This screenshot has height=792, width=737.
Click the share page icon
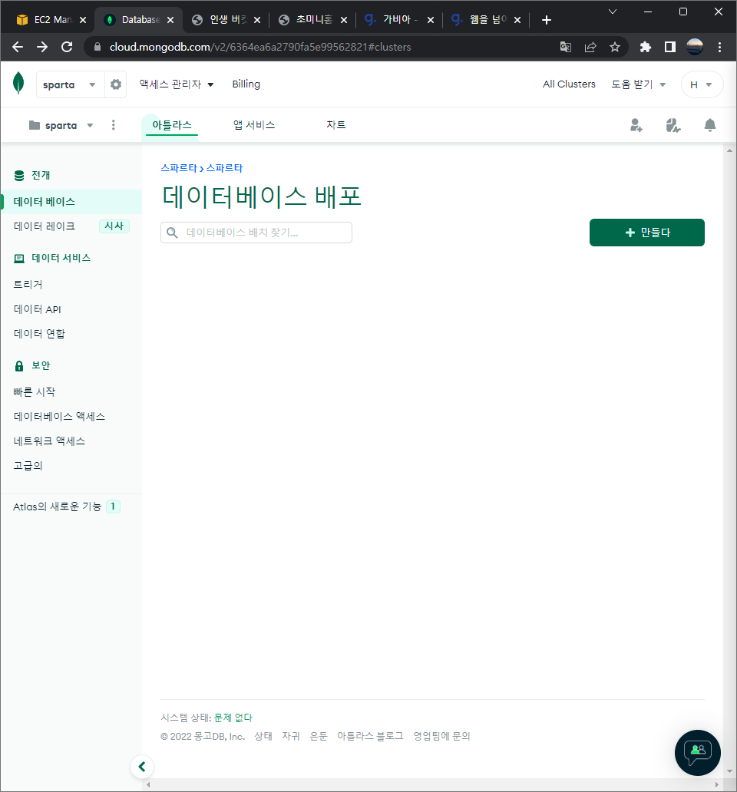[590, 47]
